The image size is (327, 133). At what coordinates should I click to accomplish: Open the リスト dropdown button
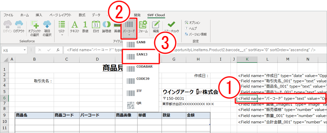pyautogui.click(x=62, y=28)
